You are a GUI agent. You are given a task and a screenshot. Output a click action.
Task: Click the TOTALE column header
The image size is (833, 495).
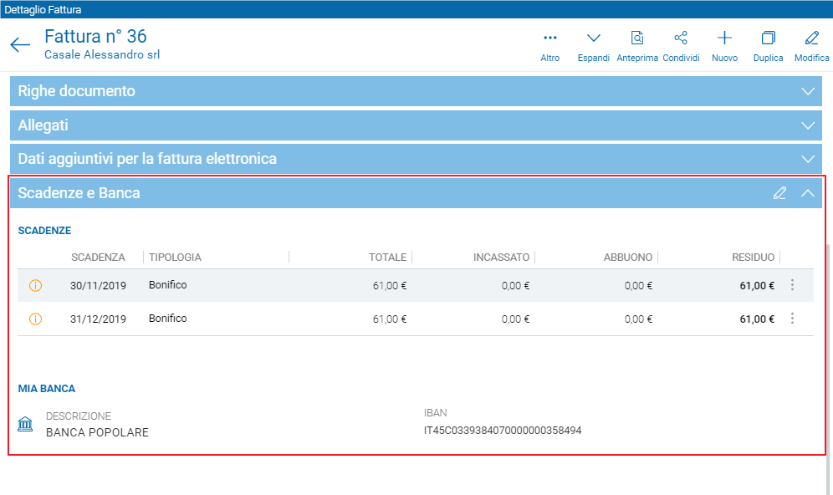tap(388, 258)
